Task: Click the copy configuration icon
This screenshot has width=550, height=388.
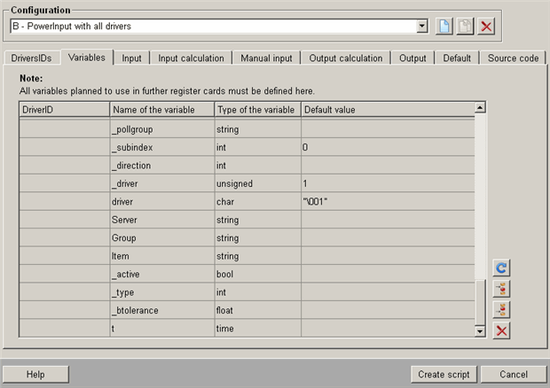Action: (x=465, y=27)
